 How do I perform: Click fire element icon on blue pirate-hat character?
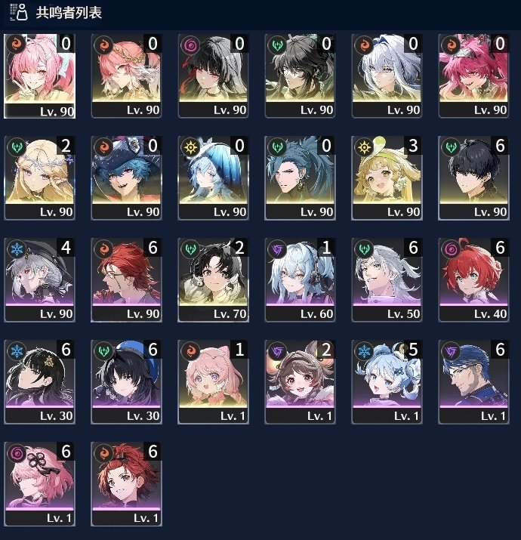click(x=103, y=147)
